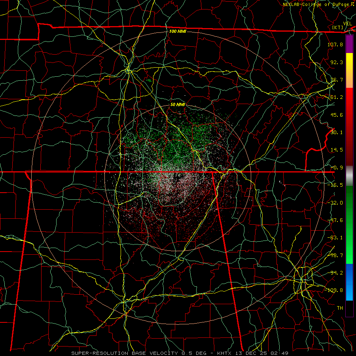Click the 30.1 legend value
The image size is (356, 356).
click(337, 133)
